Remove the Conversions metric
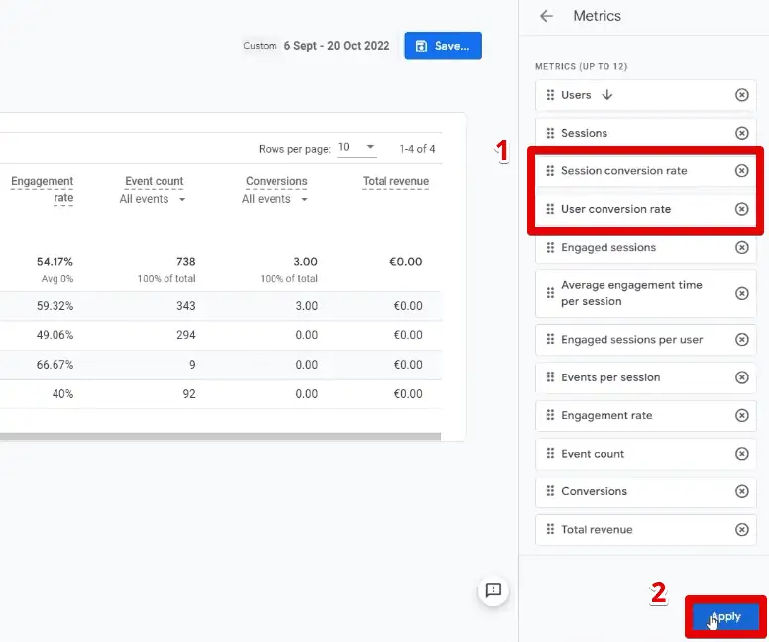 pyautogui.click(x=742, y=491)
